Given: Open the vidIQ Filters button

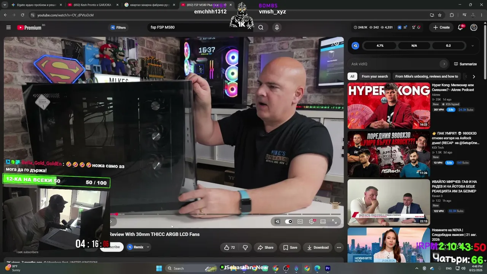Looking at the screenshot, I should [118, 27].
